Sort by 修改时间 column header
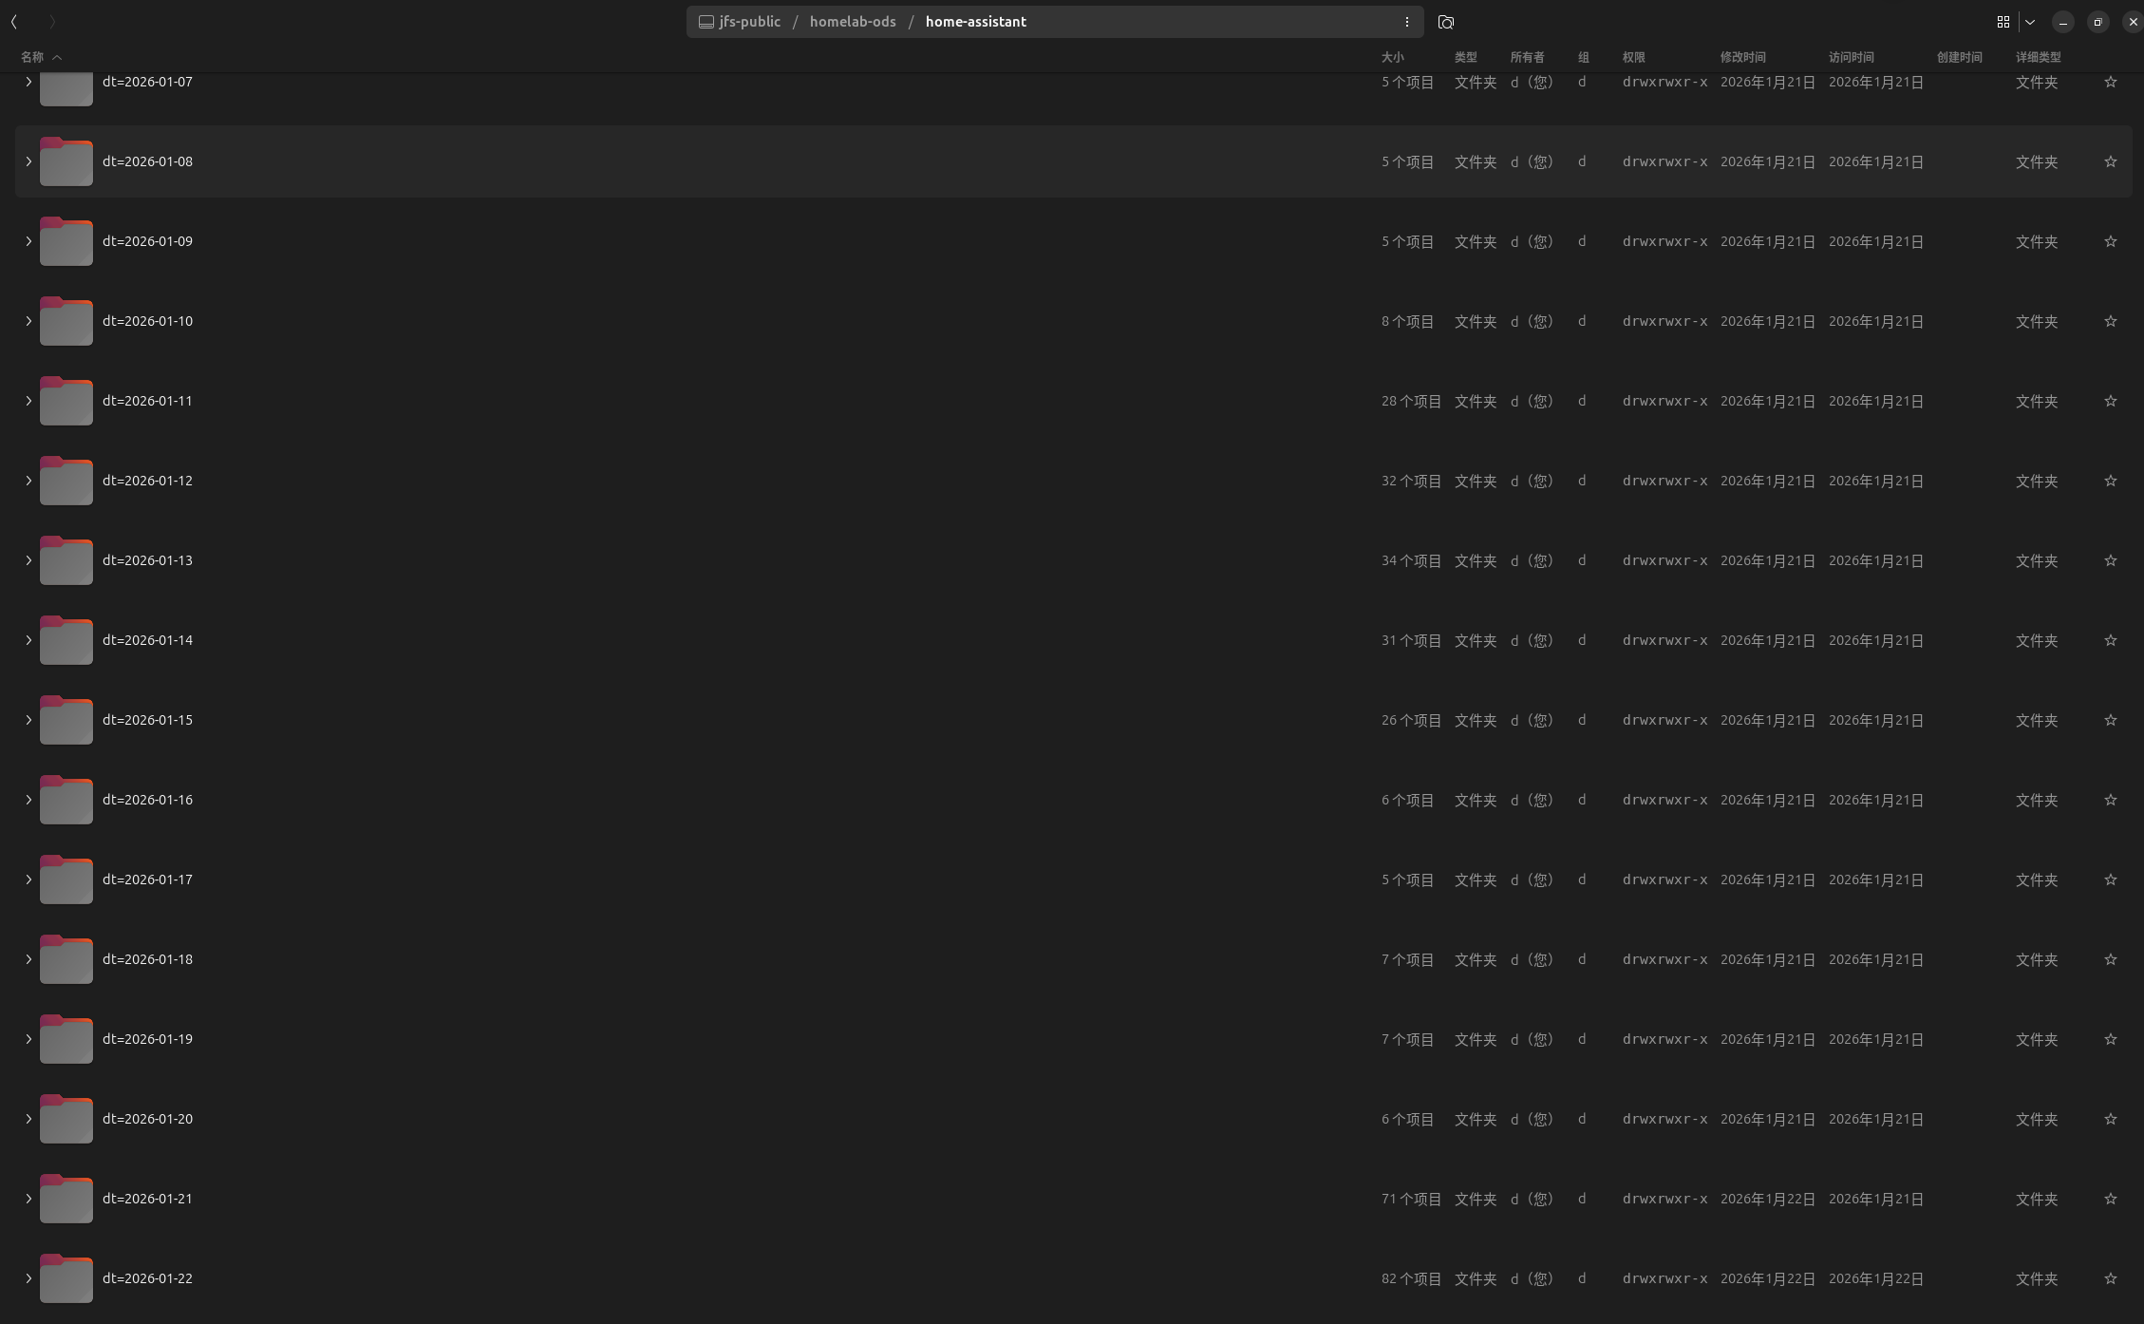The height and width of the screenshot is (1324, 2144). click(x=1741, y=57)
